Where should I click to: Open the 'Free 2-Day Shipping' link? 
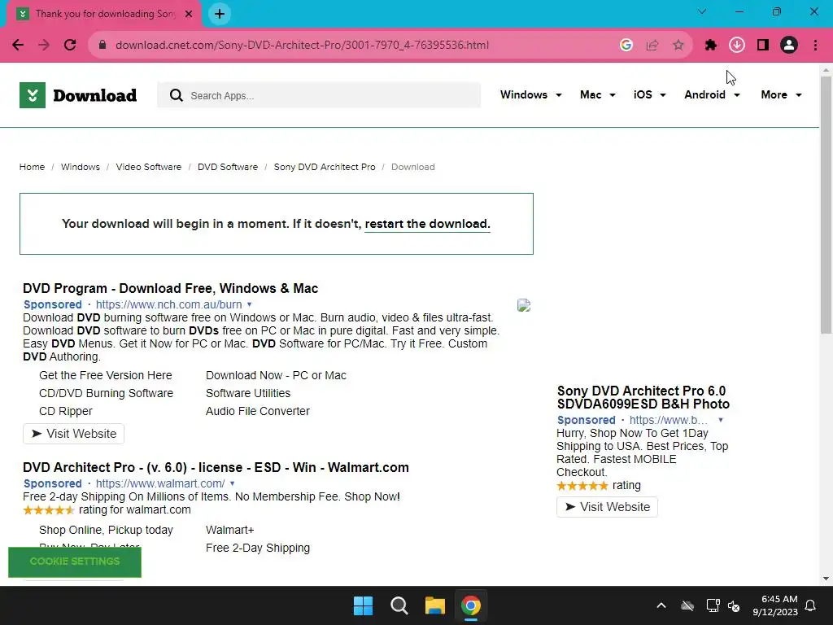pos(258,548)
